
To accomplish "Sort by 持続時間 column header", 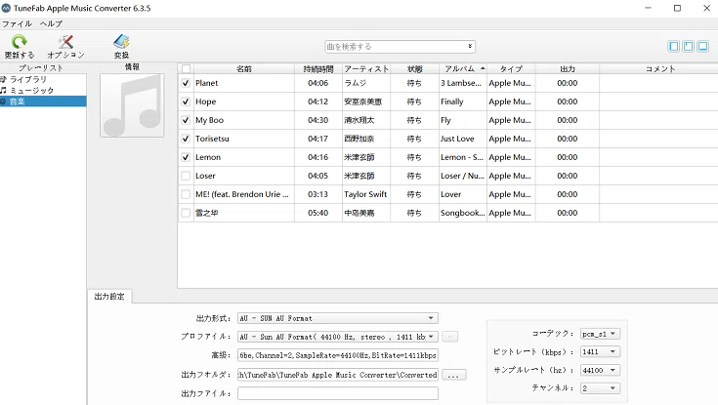I will coord(318,68).
